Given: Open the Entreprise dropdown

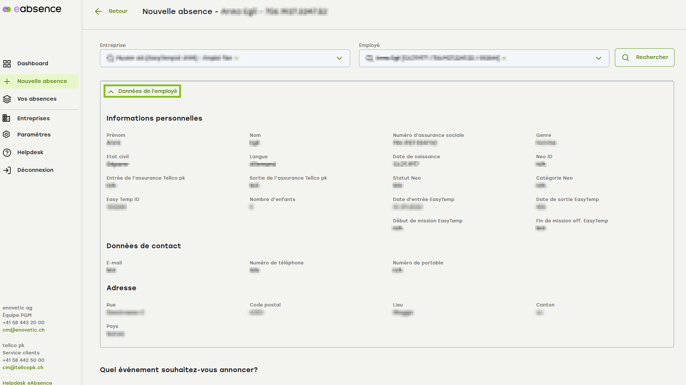Looking at the screenshot, I should click(224, 58).
